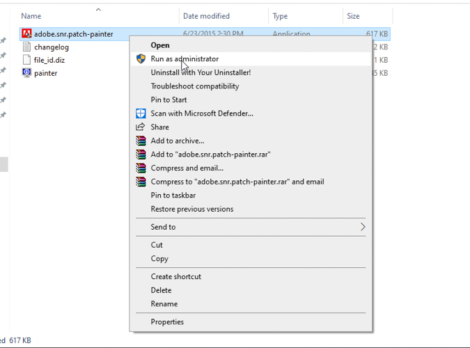Click the Share arrow icon
This screenshot has height=348, width=470.
tap(141, 127)
